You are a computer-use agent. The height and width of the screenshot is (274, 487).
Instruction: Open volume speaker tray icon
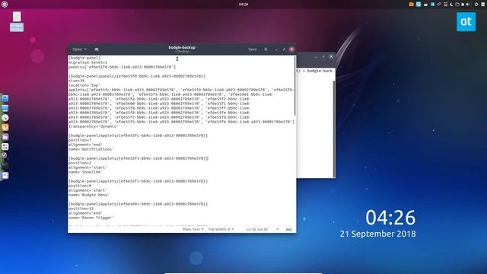(x=468, y=5)
